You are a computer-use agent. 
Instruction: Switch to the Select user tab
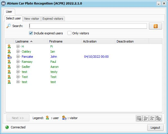click(x=13, y=18)
